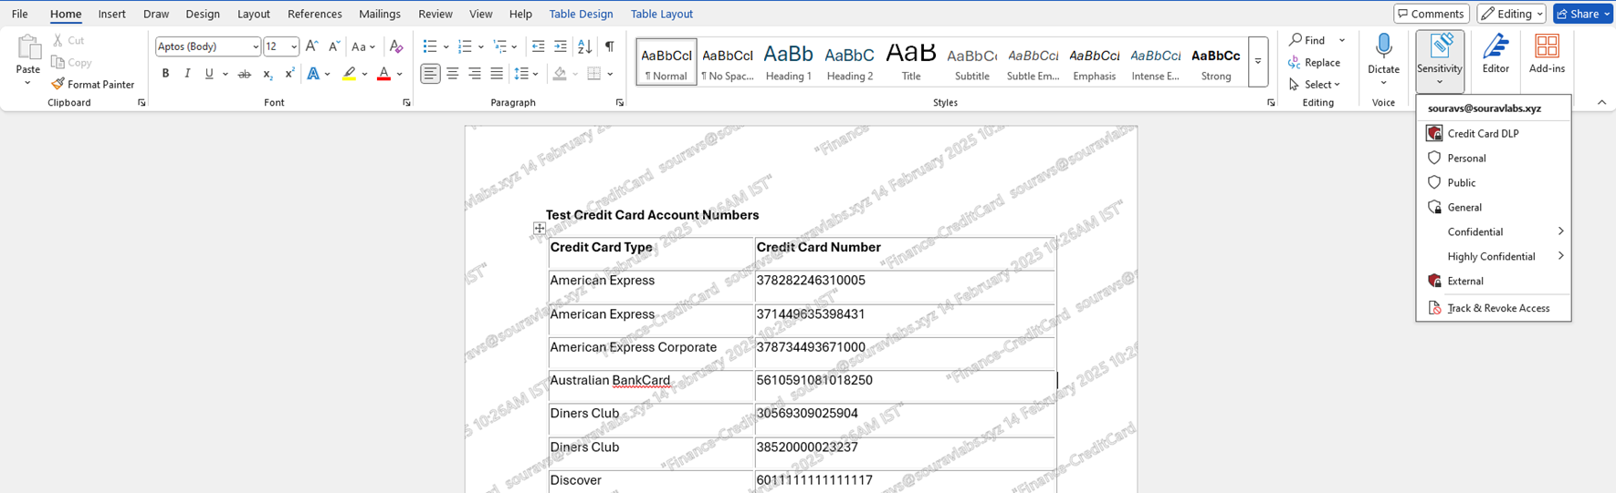The image size is (1616, 493).
Task: Align text right
Action: point(475,74)
